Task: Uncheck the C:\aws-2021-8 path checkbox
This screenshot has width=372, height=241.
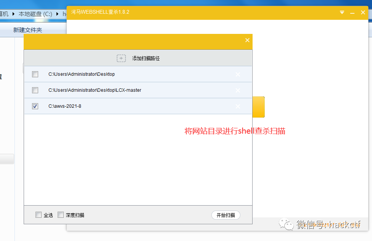Action: pyautogui.click(x=35, y=106)
